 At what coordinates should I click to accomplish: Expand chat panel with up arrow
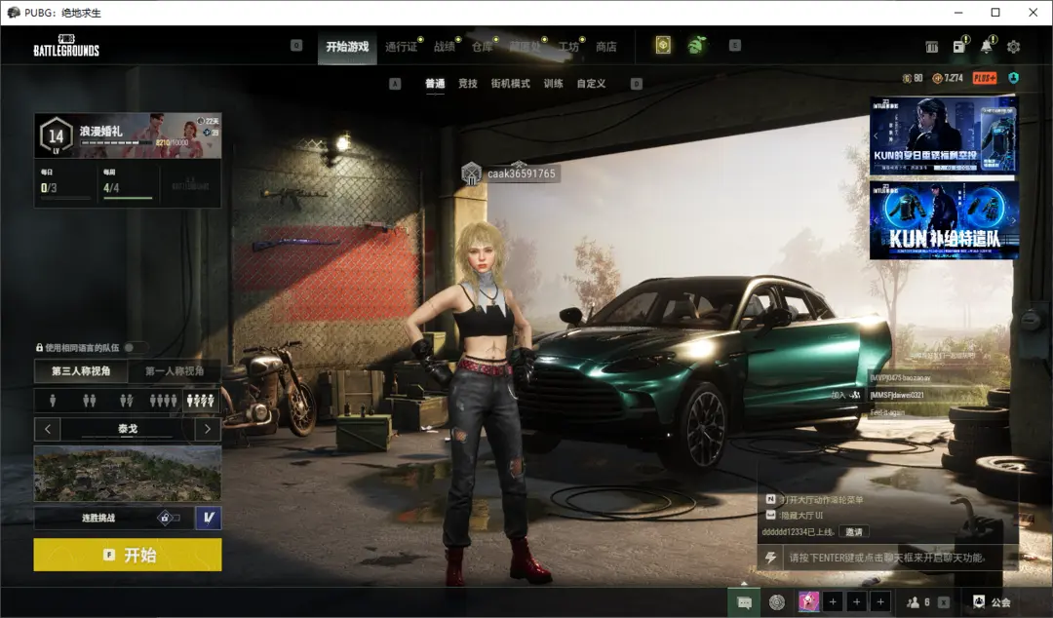click(743, 583)
